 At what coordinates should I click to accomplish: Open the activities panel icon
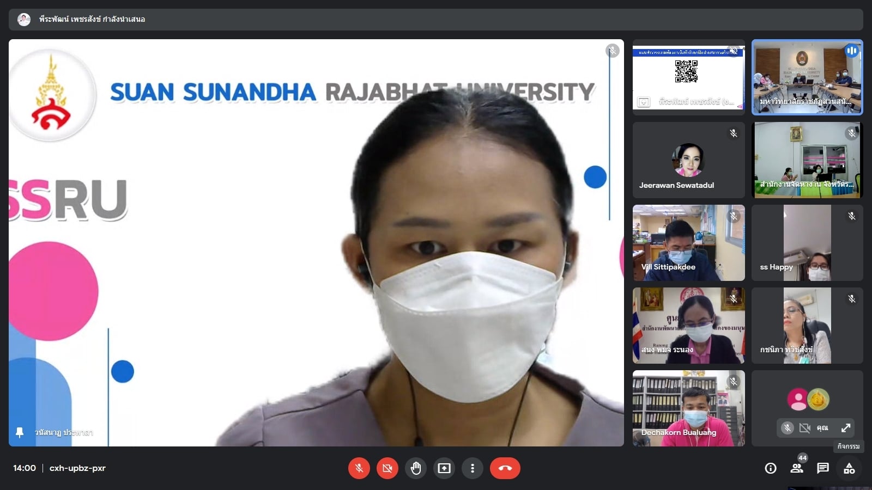(x=849, y=468)
